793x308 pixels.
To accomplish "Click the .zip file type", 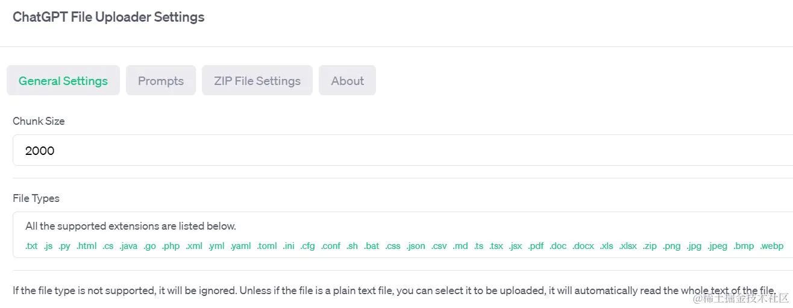I will click(x=650, y=246).
